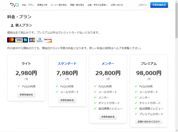Click the 料金・プラン page heading
The height and width of the screenshot is (132, 178).
coord(19,17)
